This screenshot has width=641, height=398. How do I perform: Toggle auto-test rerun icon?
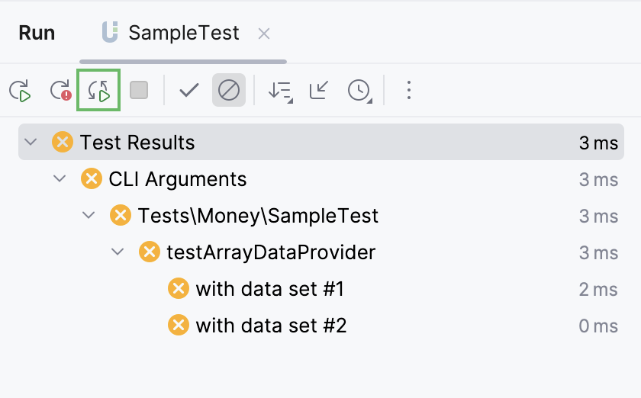pos(99,91)
